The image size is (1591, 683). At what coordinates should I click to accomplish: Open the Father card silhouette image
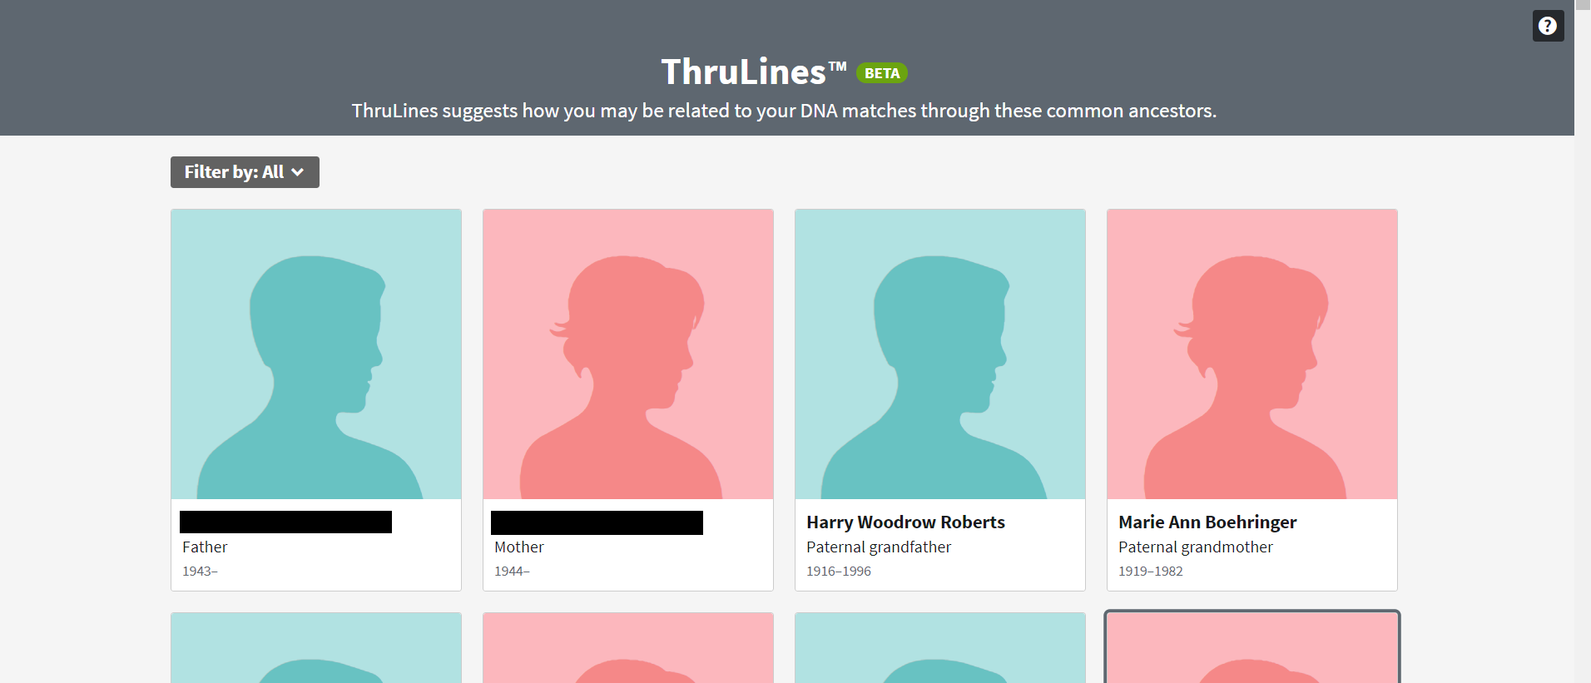tap(316, 354)
